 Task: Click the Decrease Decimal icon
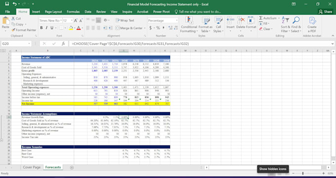pos(176,28)
